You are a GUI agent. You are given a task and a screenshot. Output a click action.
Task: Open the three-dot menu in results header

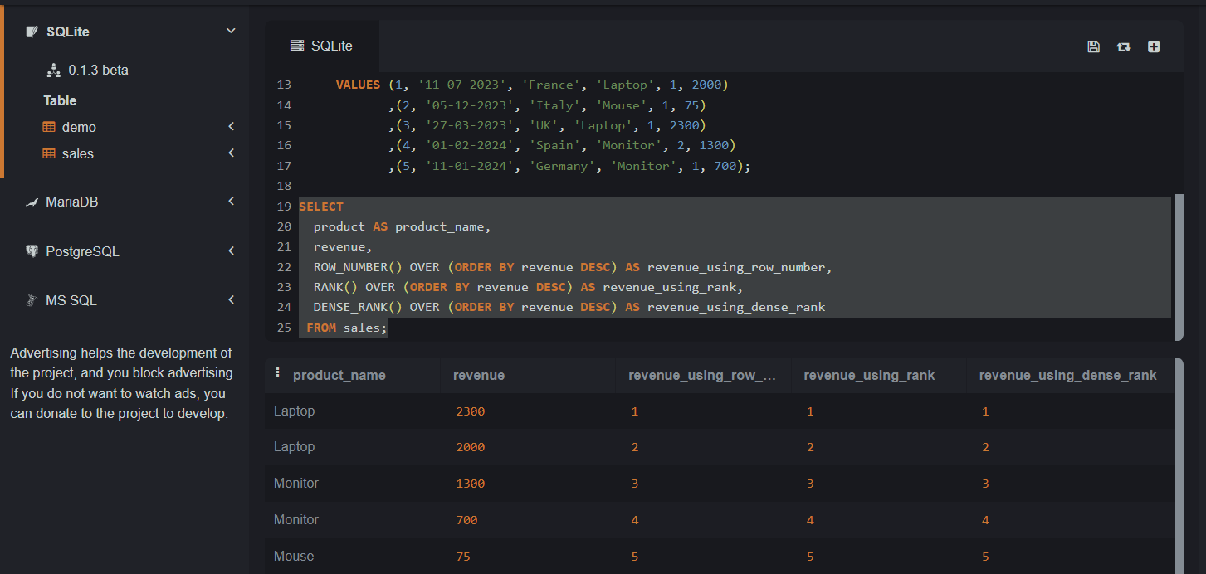[x=278, y=373]
